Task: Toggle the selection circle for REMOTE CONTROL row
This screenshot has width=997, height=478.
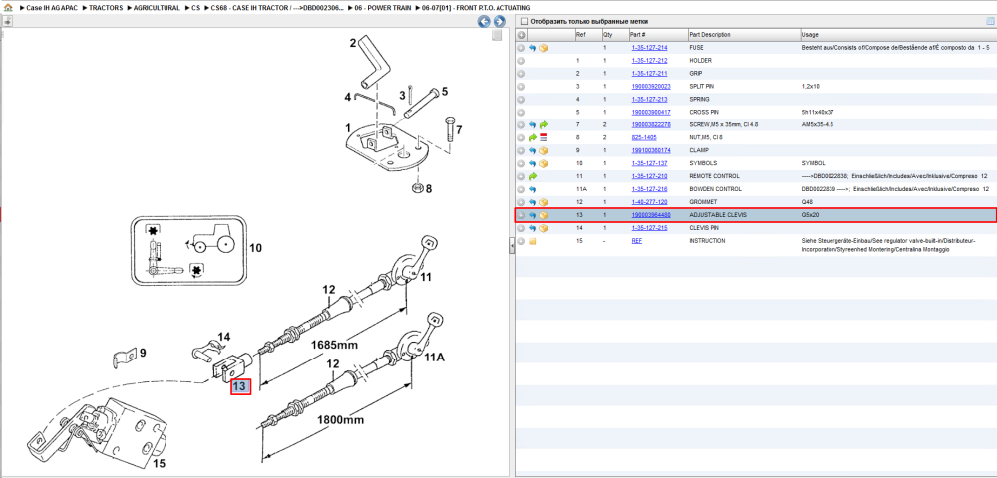Action: [522, 176]
